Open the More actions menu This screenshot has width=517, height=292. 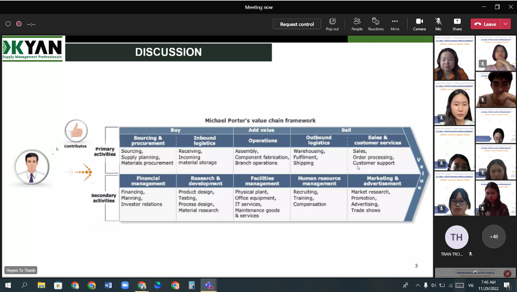click(x=395, y=24)
